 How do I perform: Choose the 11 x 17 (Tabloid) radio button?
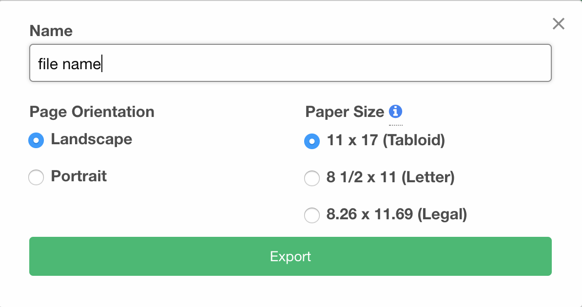tap(312, 141)
